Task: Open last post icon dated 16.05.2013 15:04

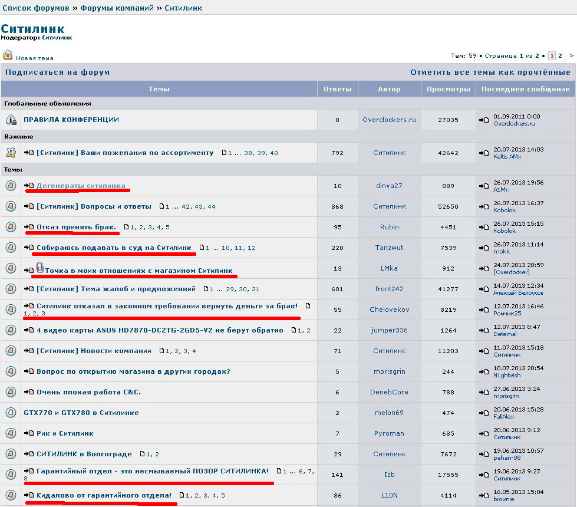Action: point(484,495)
